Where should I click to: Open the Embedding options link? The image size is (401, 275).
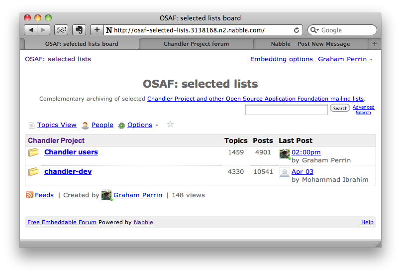(281, 59)
